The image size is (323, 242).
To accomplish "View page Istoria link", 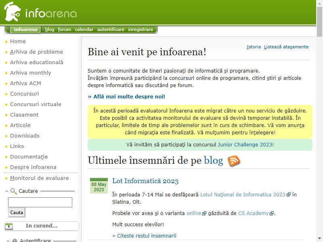I will [254, 47].
